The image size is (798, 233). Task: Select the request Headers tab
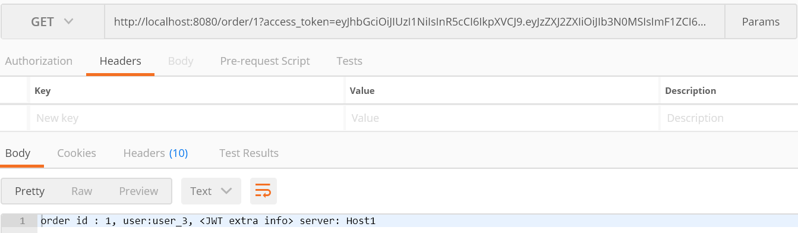[x=120, y=61]
